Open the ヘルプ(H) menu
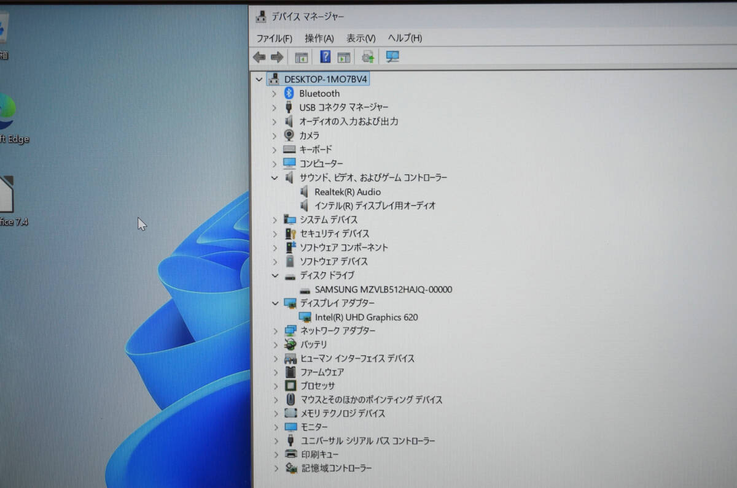The image size is (737, 488). 404,38
